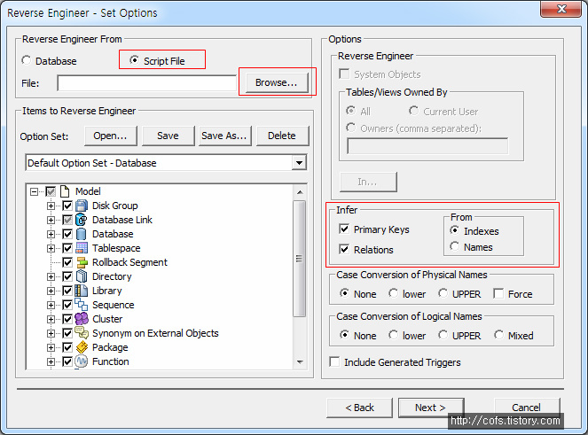Click the Save As... button
This screenshot has width=588, height=435.
point(224,136)
